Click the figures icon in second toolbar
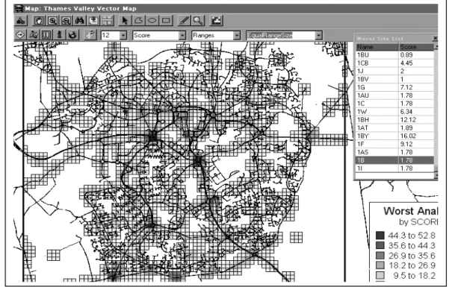 pos(34,35)
